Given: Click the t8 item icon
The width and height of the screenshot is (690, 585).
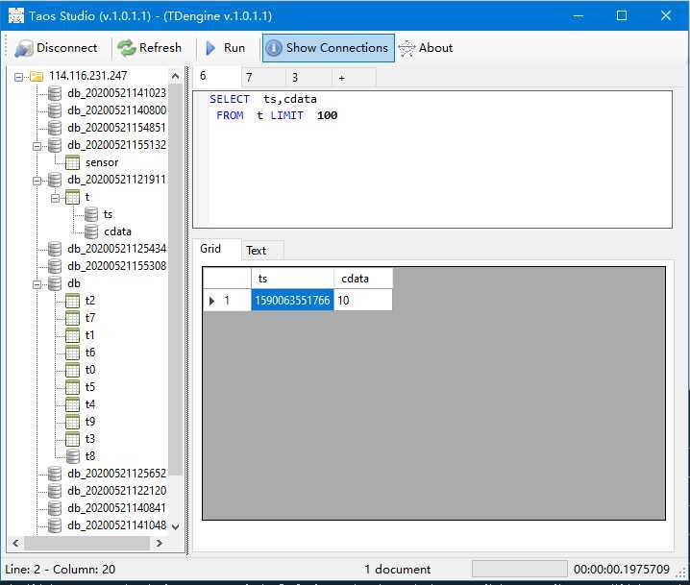Looking at the screenshot, I should coord(73,456).
